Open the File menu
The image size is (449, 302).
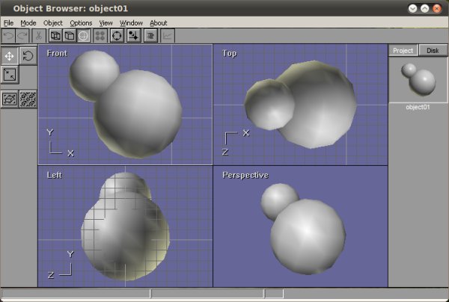8,23
